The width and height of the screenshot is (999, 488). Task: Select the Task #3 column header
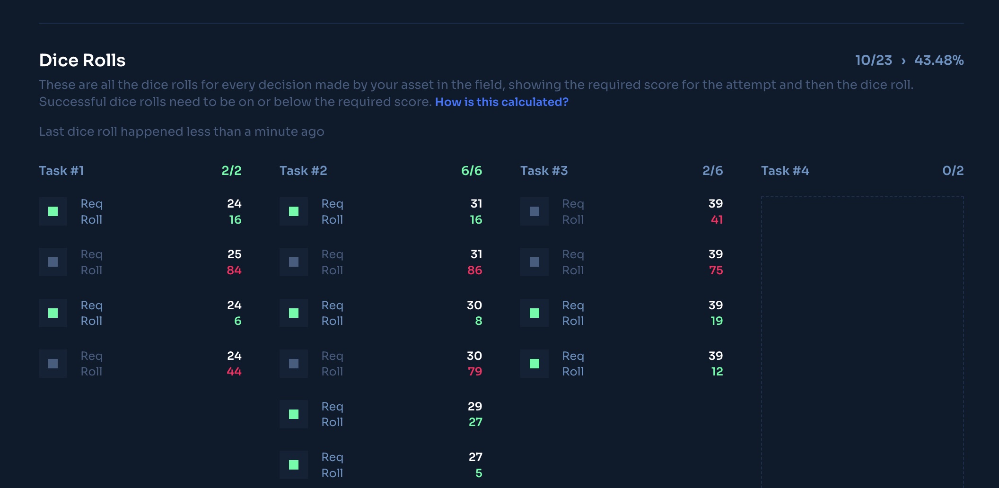coord(544,171)
